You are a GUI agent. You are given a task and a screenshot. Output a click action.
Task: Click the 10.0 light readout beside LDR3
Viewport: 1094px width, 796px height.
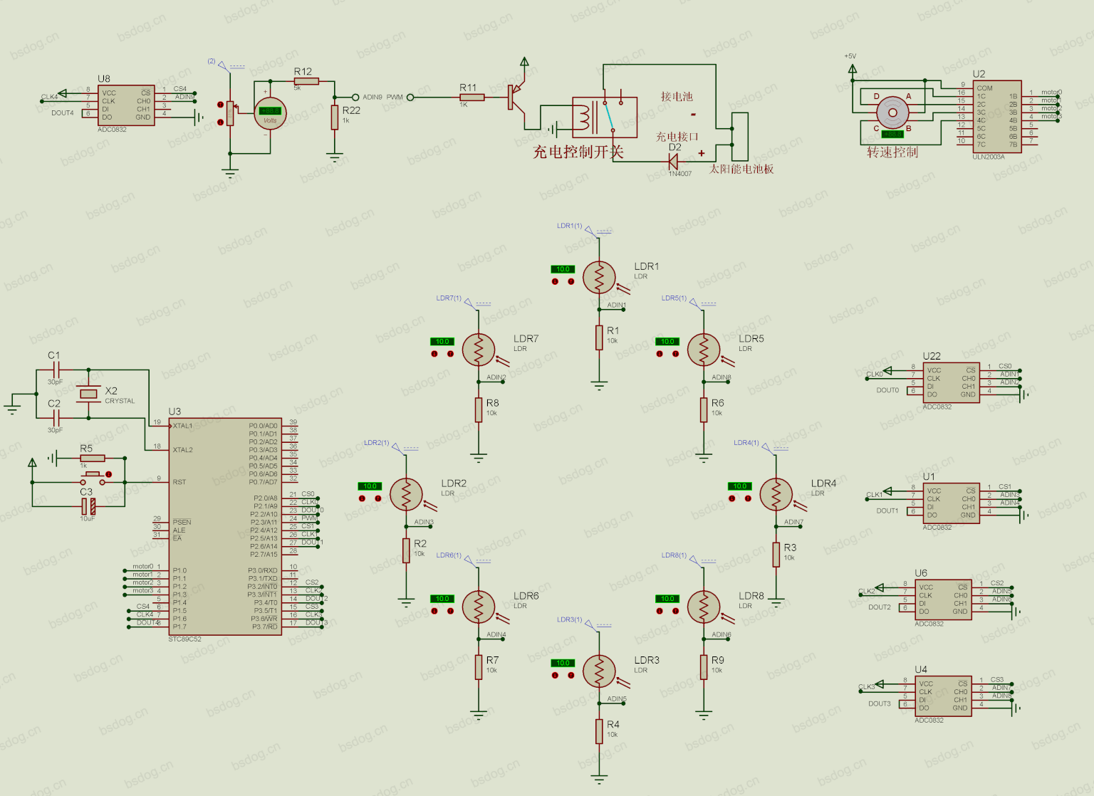click(x=563, y=663)
